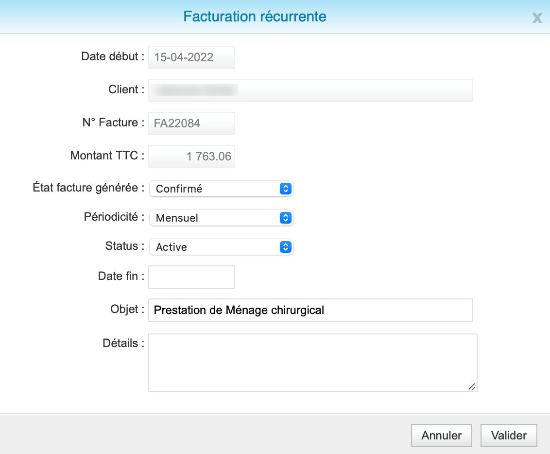Expand the Périodicité dropdown showing Mensuel

click(221, 218)
